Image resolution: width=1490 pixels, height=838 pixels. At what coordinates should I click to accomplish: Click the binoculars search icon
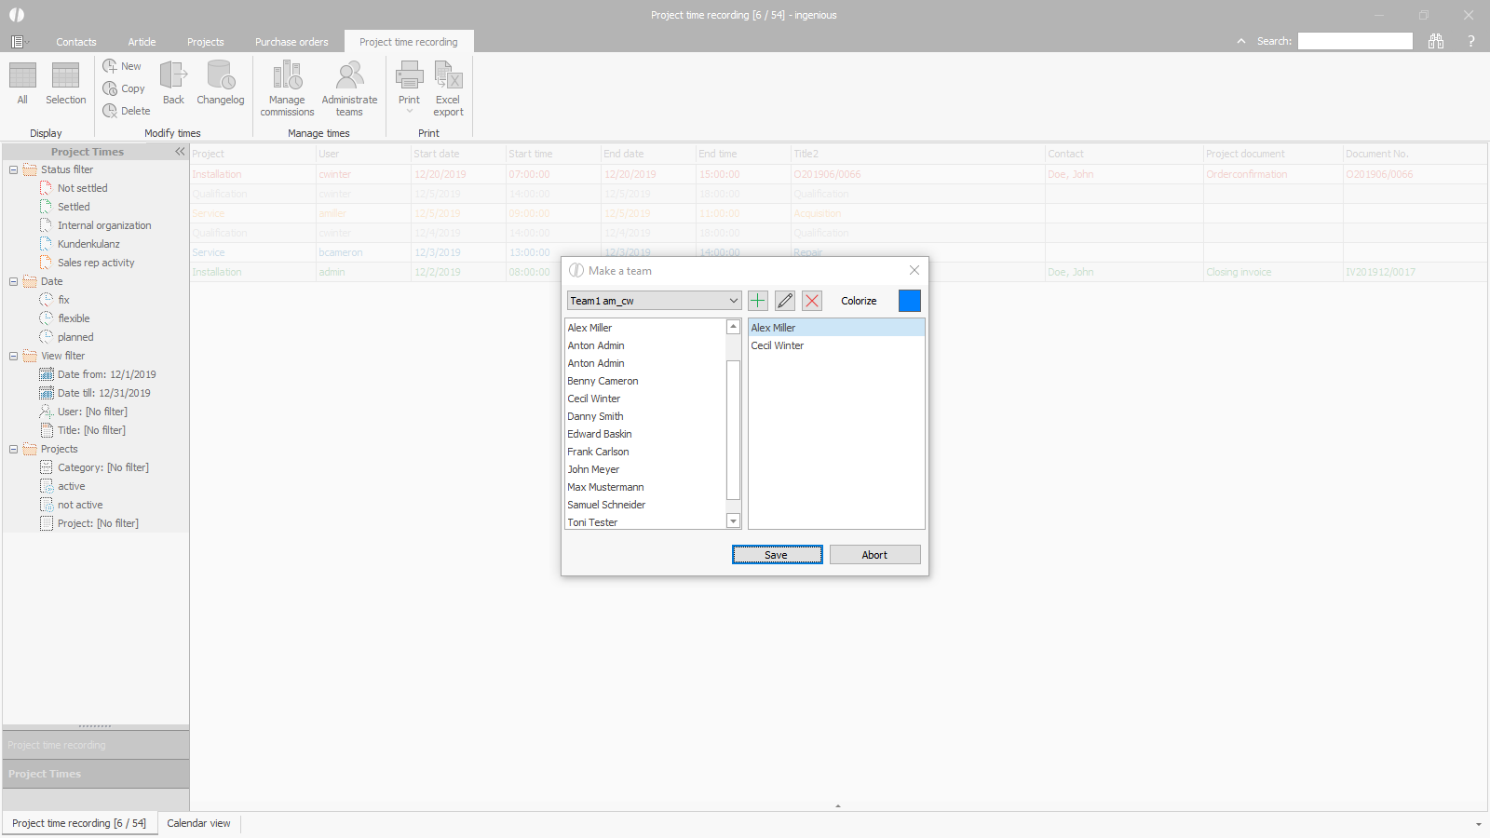(1436, 41)
